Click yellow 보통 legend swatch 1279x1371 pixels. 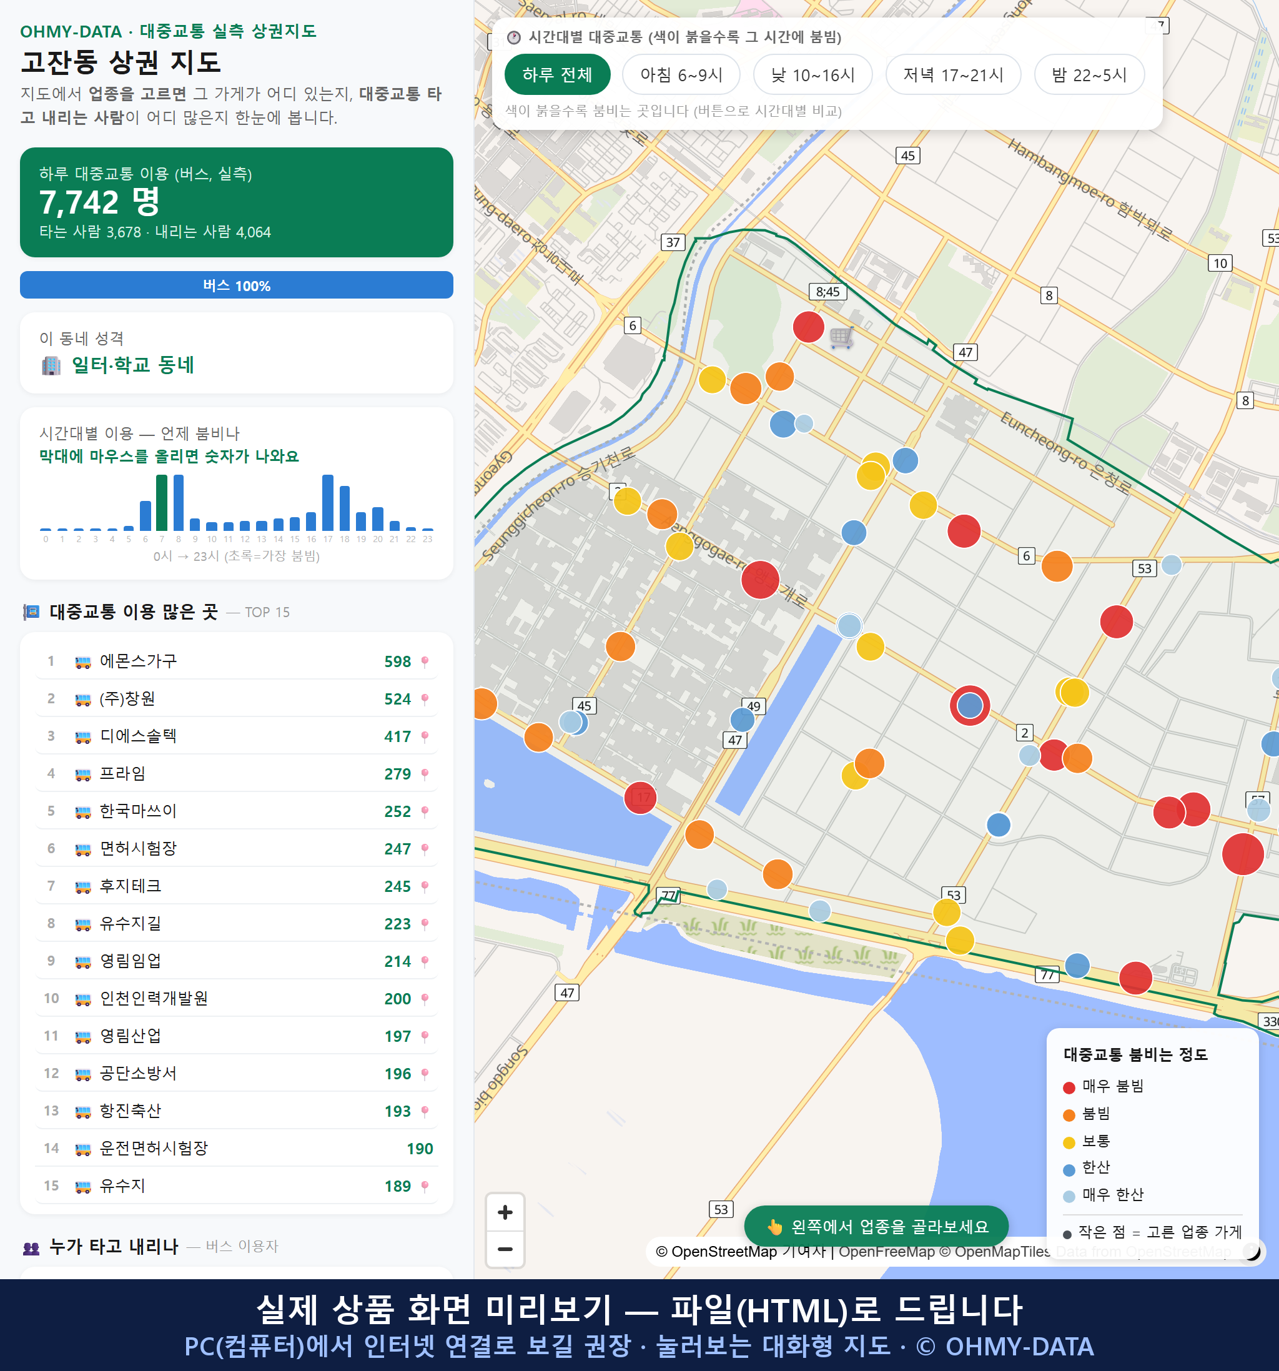click(x=1069, y=1143)
